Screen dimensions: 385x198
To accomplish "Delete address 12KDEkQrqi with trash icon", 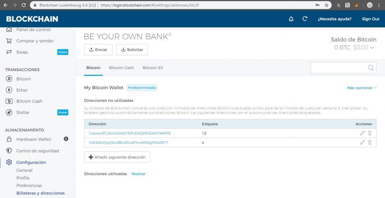I will 370,142.
